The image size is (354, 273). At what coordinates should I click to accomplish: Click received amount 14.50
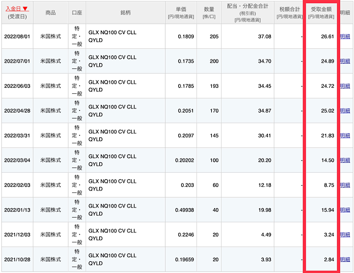(327, 160)
